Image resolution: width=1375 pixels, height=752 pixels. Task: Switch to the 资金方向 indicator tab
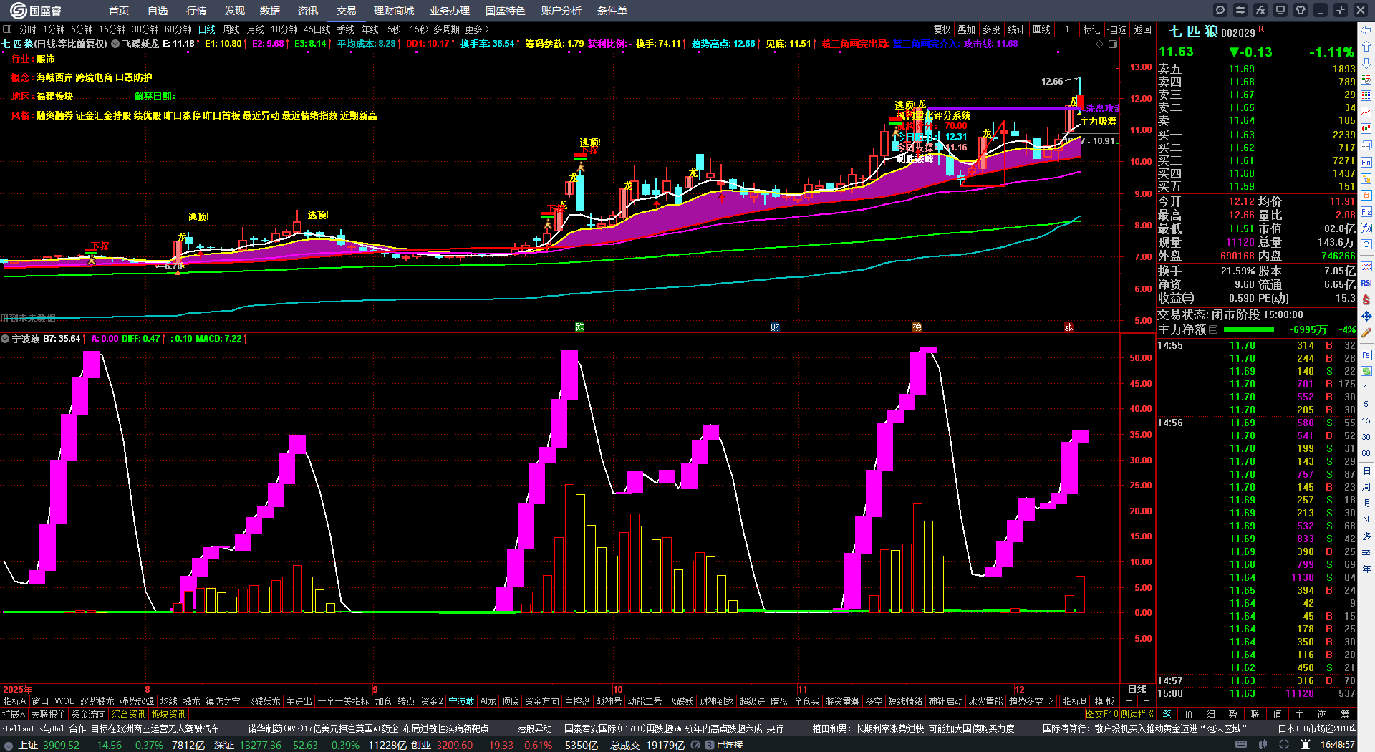click(541, 701)
